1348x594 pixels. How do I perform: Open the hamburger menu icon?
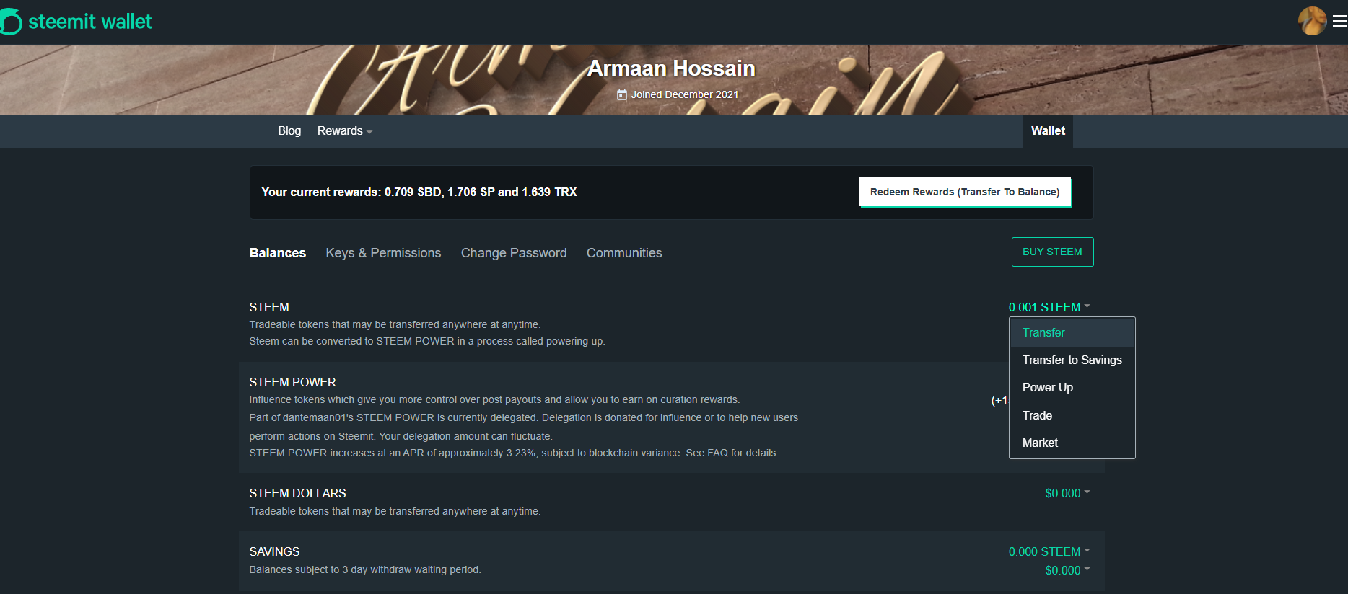[x=1339, y=22]
